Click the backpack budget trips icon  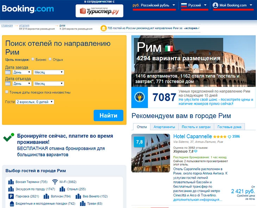(12, 203)
